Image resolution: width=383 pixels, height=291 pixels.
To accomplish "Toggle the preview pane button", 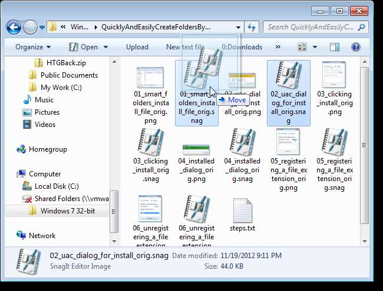I will coord(335,47).
